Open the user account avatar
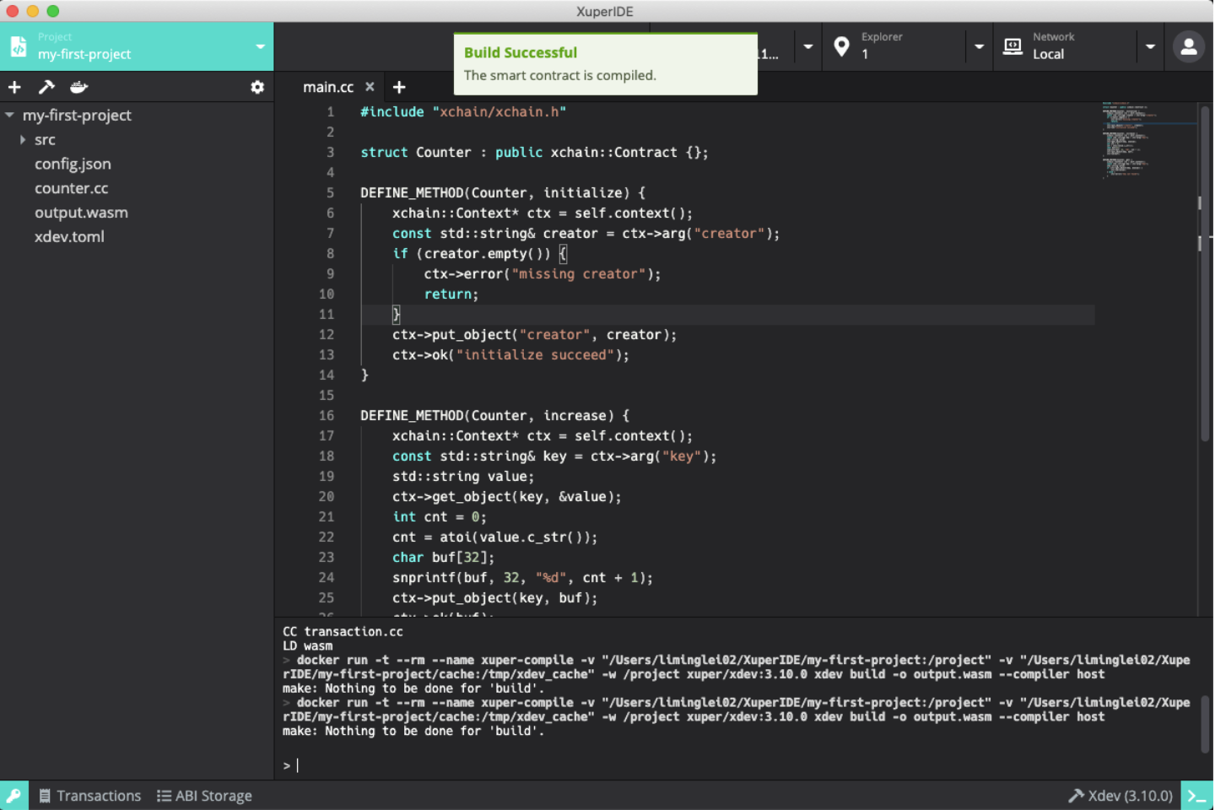Viewport: 1215px width, 810px height. tap(1189, 47)
